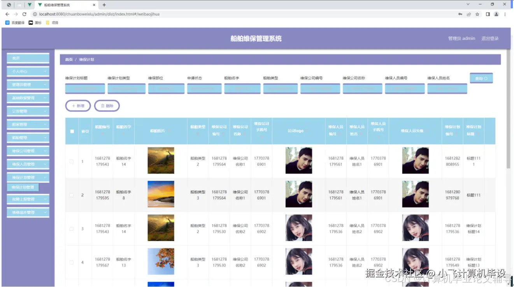This screenshot has height=287, width=514.
Task: Open the 图标 bookmark
Action: [35, 23]
